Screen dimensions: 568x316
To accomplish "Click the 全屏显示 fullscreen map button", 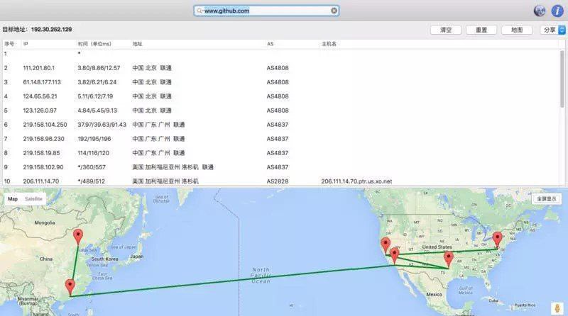I will coord(546,199).
